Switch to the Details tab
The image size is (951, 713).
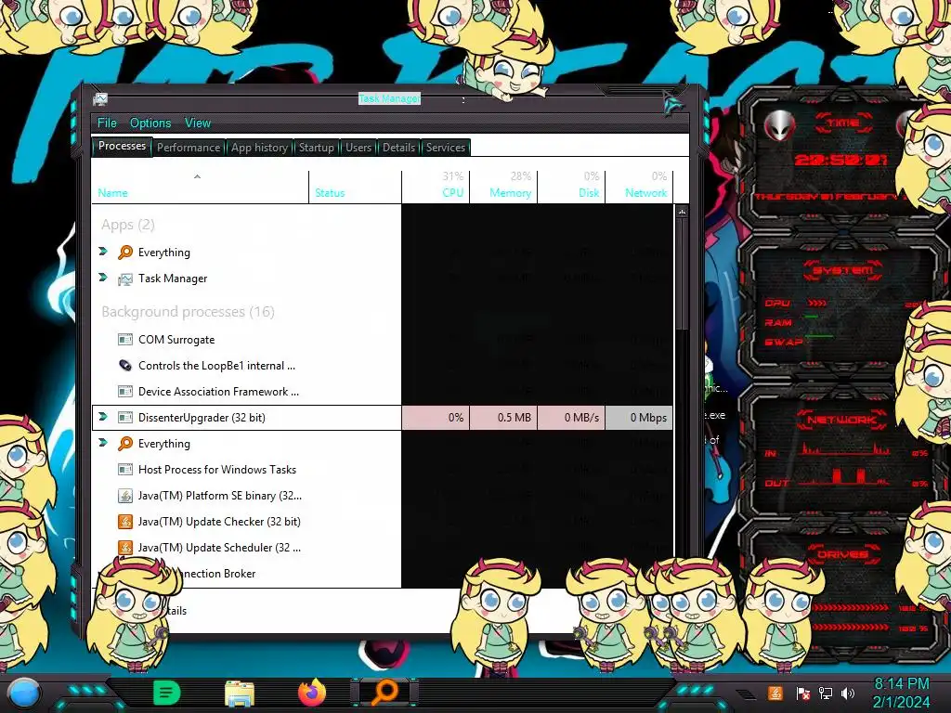tap(398, 148)
